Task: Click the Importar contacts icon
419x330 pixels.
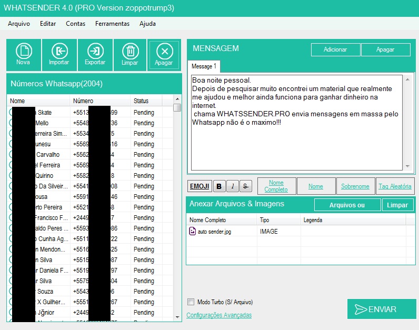Action: click(59, 54)
